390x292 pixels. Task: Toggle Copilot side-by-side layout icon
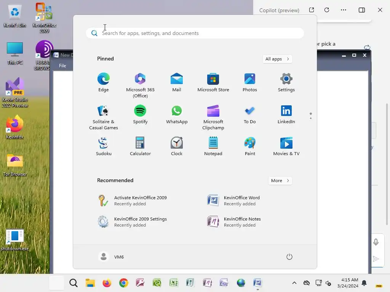pos(362,10)
